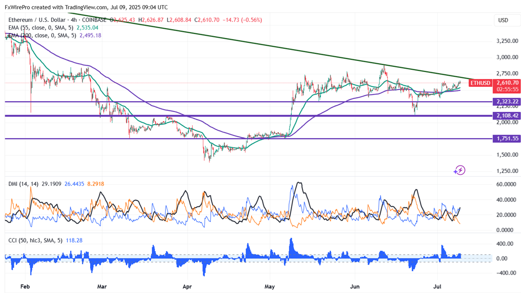The width and height of the screenshot is (521, 293).
Task: Select the 2,108.42 horizontal line price label
Action: point(507,116)
